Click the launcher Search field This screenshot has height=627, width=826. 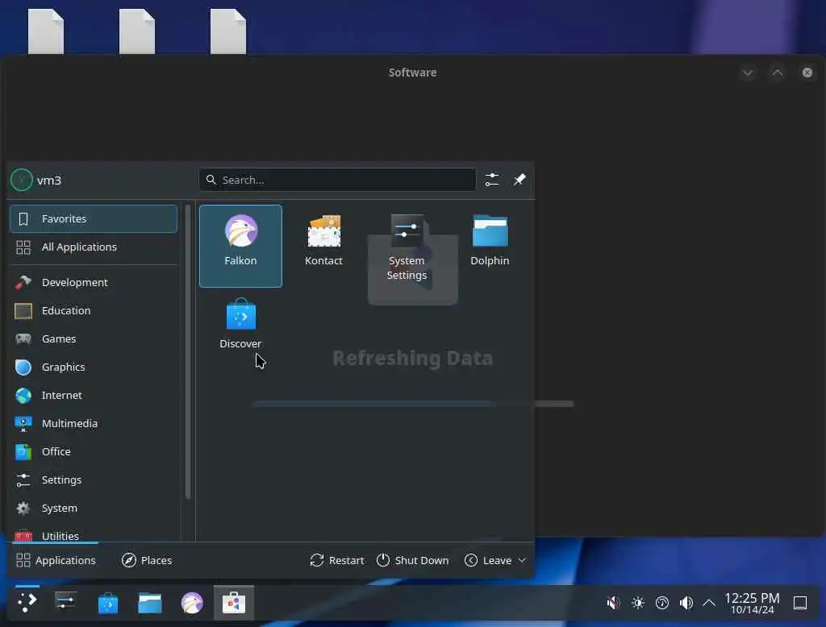click(x=337, y=180)
